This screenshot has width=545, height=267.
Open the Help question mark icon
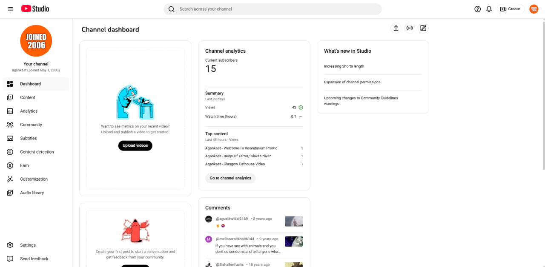pyautogui.click(x=478, y=9)
